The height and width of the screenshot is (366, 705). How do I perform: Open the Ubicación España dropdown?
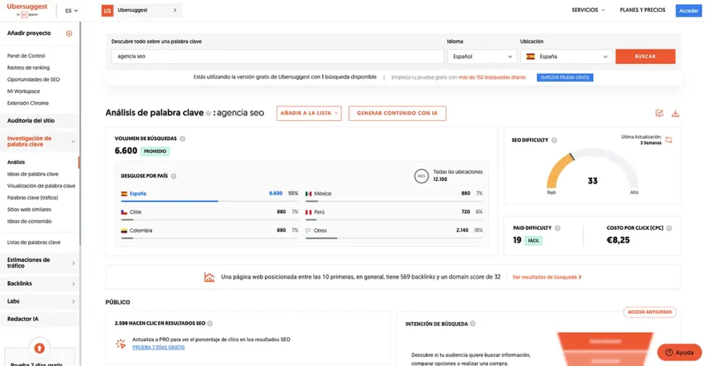point(567,56)
